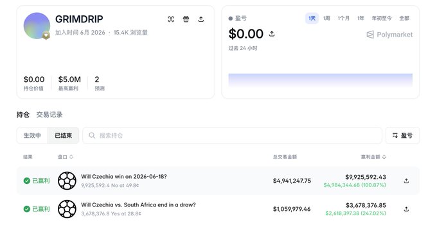The height and width of the screenshot is (241, 437).
Task: Click the 2 预测 stat
Action: [100, 83]
